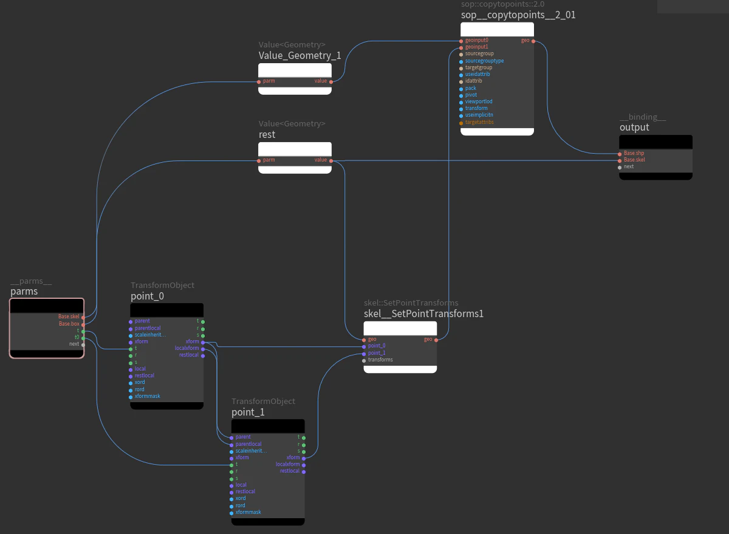The width and height of the screenshot is (729, 534).
Task: Click the pivot port on copytopoints node
Action: pyautogui.click(x=460, y=95)
